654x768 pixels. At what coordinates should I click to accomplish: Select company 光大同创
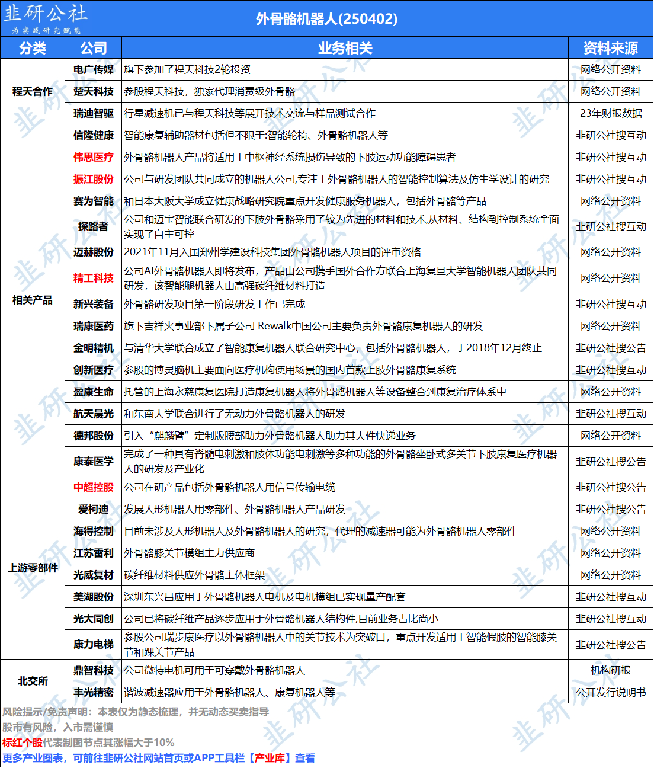pyautogui.click(x=94, y=619)
